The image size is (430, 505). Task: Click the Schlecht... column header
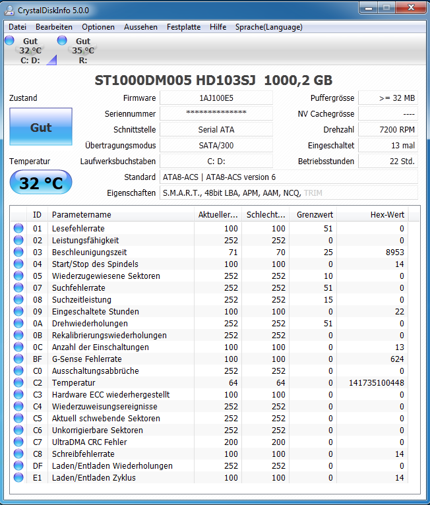[x=265, y=214]
